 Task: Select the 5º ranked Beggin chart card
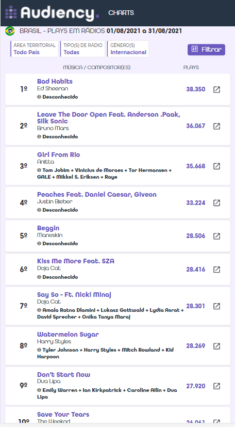point(117,236)
